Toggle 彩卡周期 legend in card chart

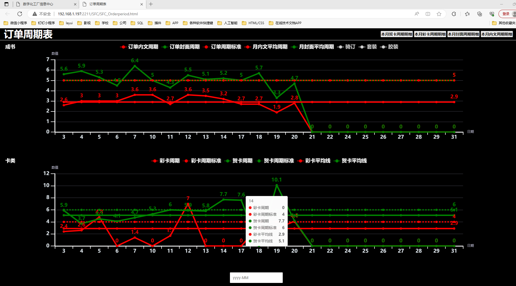pyautogui.click(x=165, y=161)
